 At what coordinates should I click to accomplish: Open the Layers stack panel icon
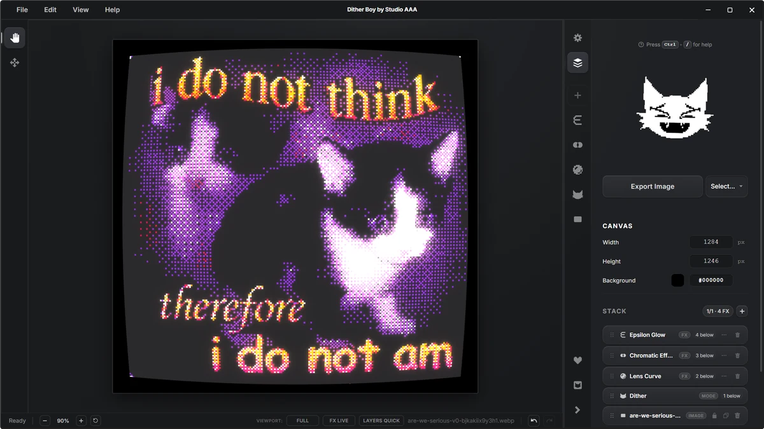coord(577,63)
